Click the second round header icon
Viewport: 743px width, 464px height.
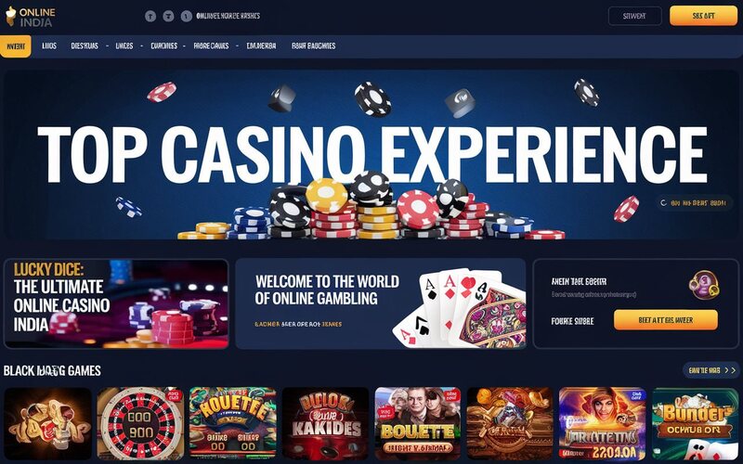tap(168, 16)
